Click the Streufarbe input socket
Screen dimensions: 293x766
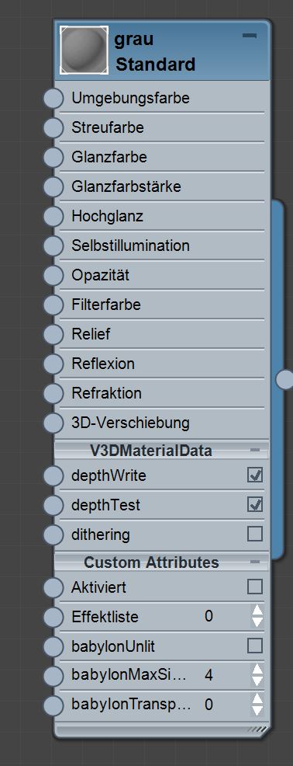53,127
